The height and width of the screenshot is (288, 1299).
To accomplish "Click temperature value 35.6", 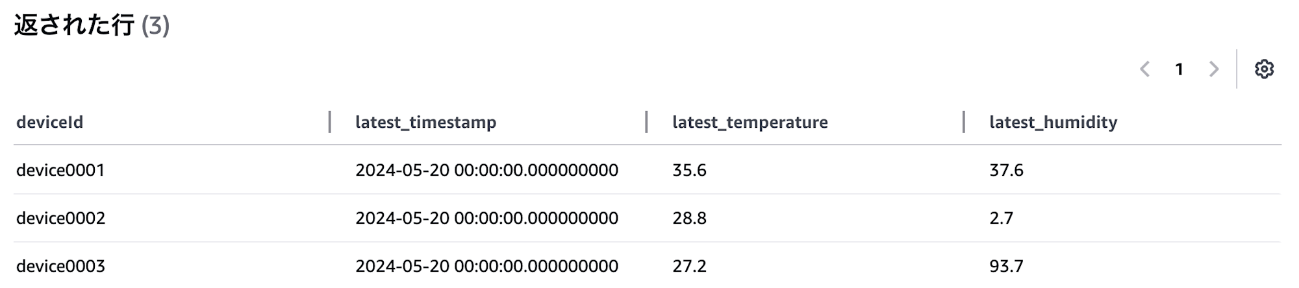I will click(689, 170).
